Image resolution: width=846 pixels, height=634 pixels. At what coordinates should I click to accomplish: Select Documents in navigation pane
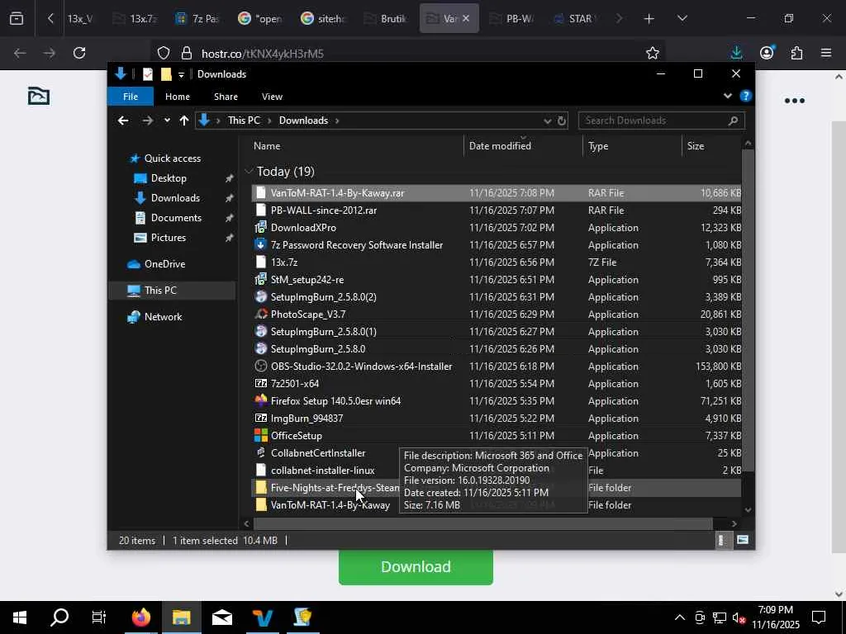click(x=176, y=218)
